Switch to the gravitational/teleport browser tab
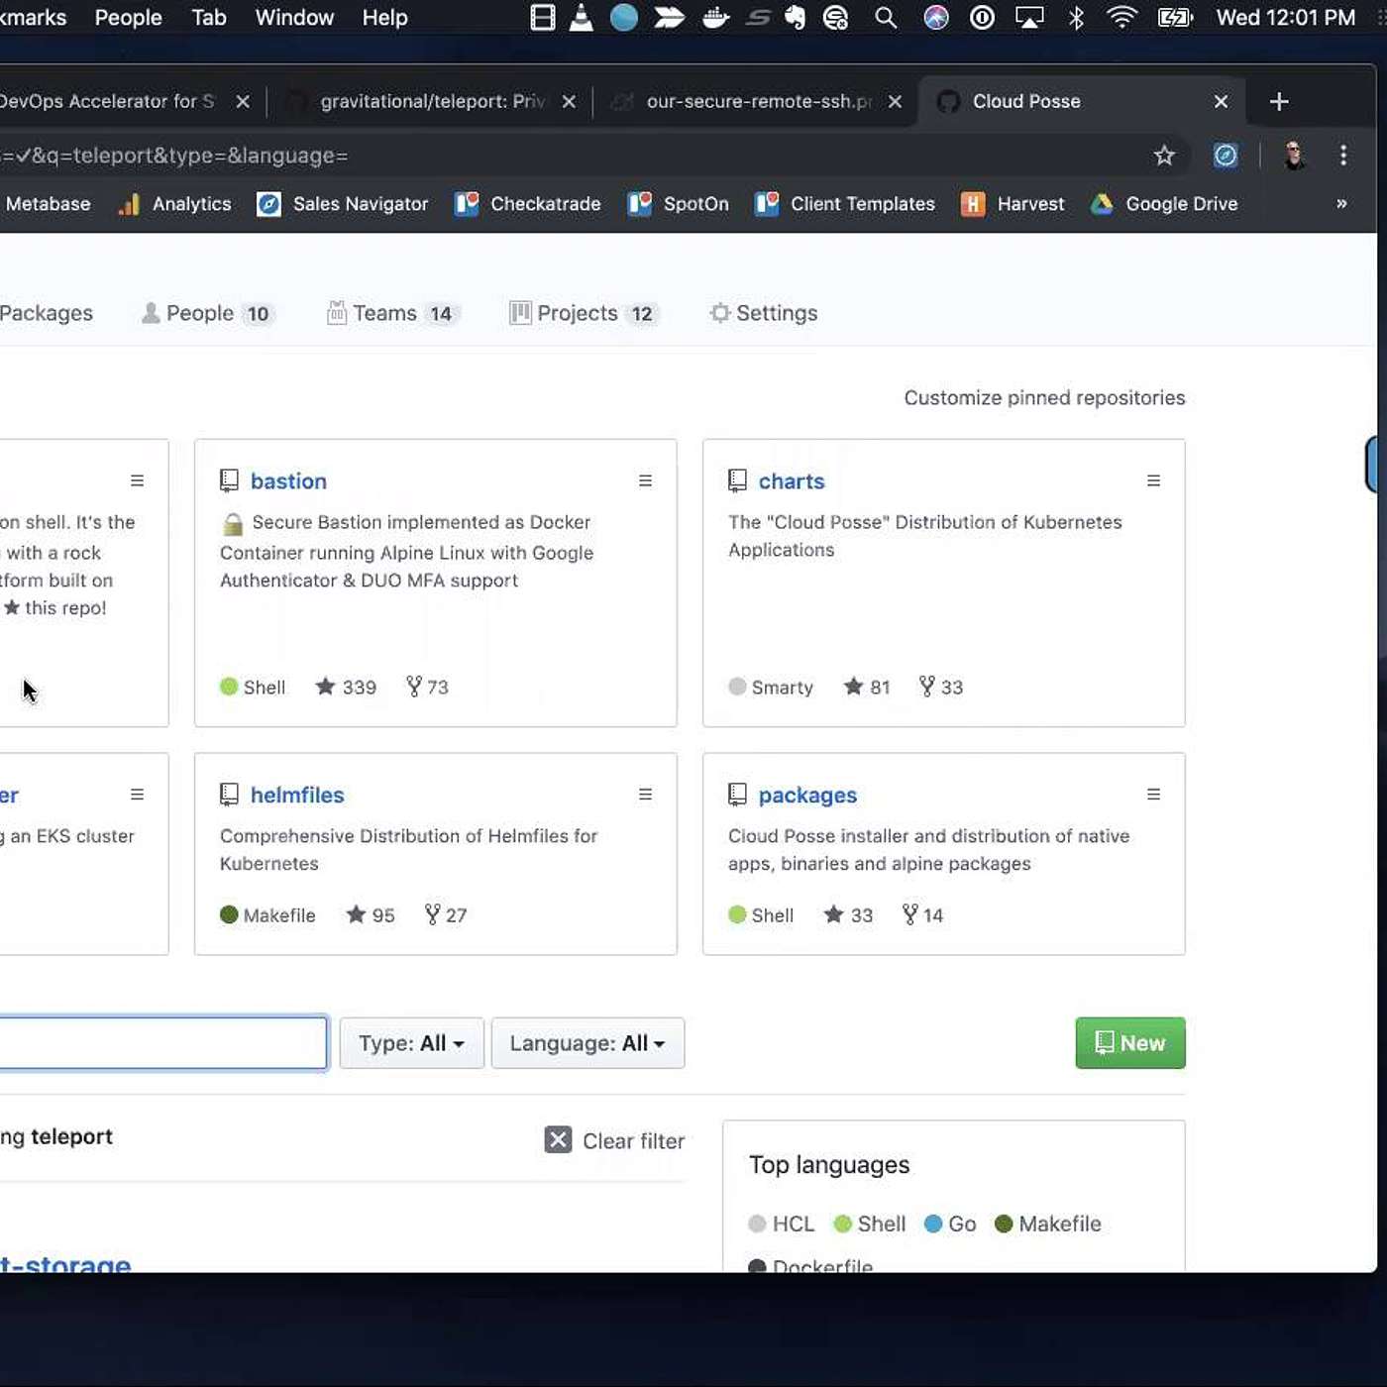The height and width of the screenshot is (1387, 1387). (x=431, y=101)
